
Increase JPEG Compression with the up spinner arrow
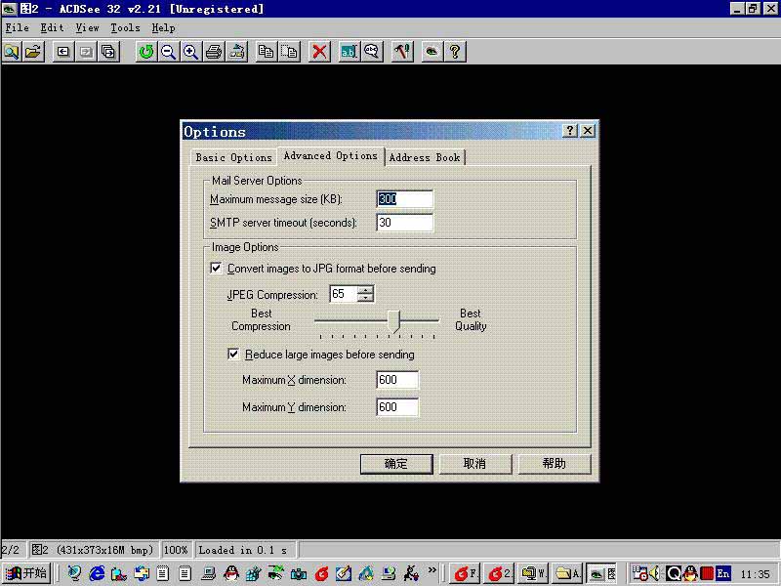[x=365, y=289]
